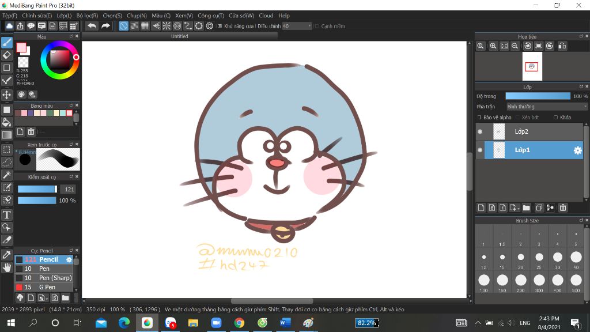Click the cloud save icon in toolbar
This screenshot has width=590, height=332.
click(9, 26)
